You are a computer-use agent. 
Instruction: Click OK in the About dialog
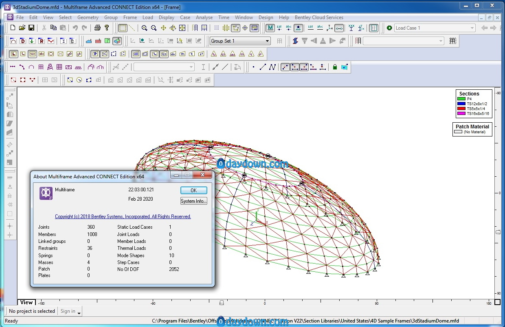[x=194, y=190]
